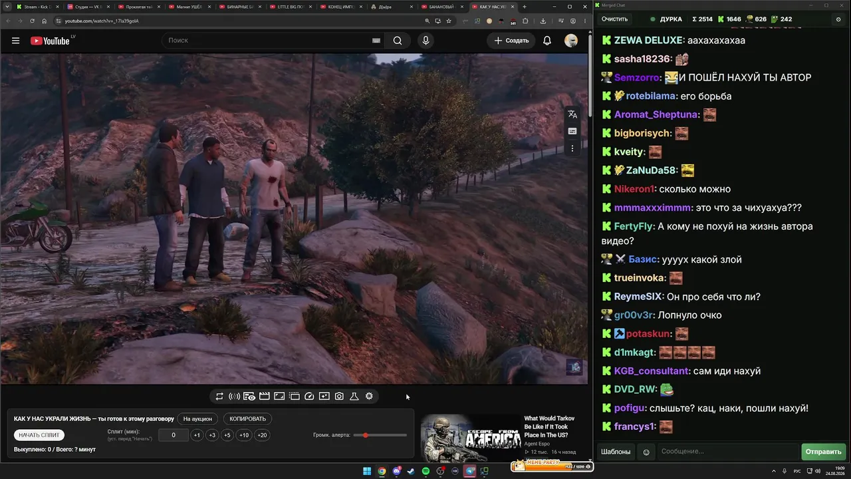Open 'Шаблоны' templates in chat
Screen dimensions: 851x479
coord(616,452)
